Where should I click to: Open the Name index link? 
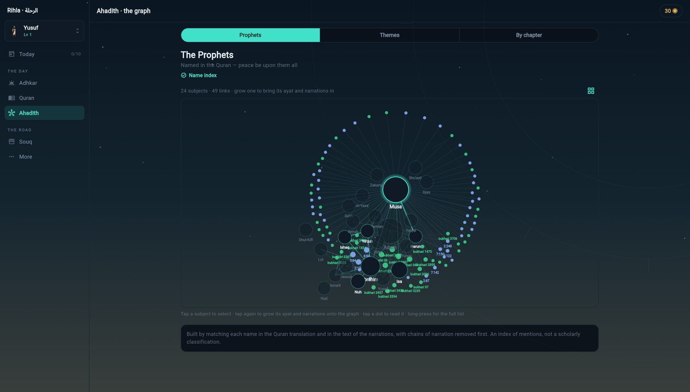(x=199, y=75)
